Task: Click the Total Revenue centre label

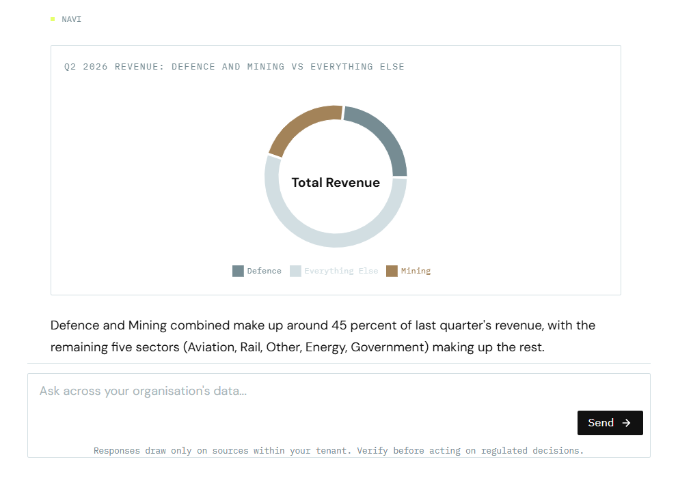Action: point(336,183)
